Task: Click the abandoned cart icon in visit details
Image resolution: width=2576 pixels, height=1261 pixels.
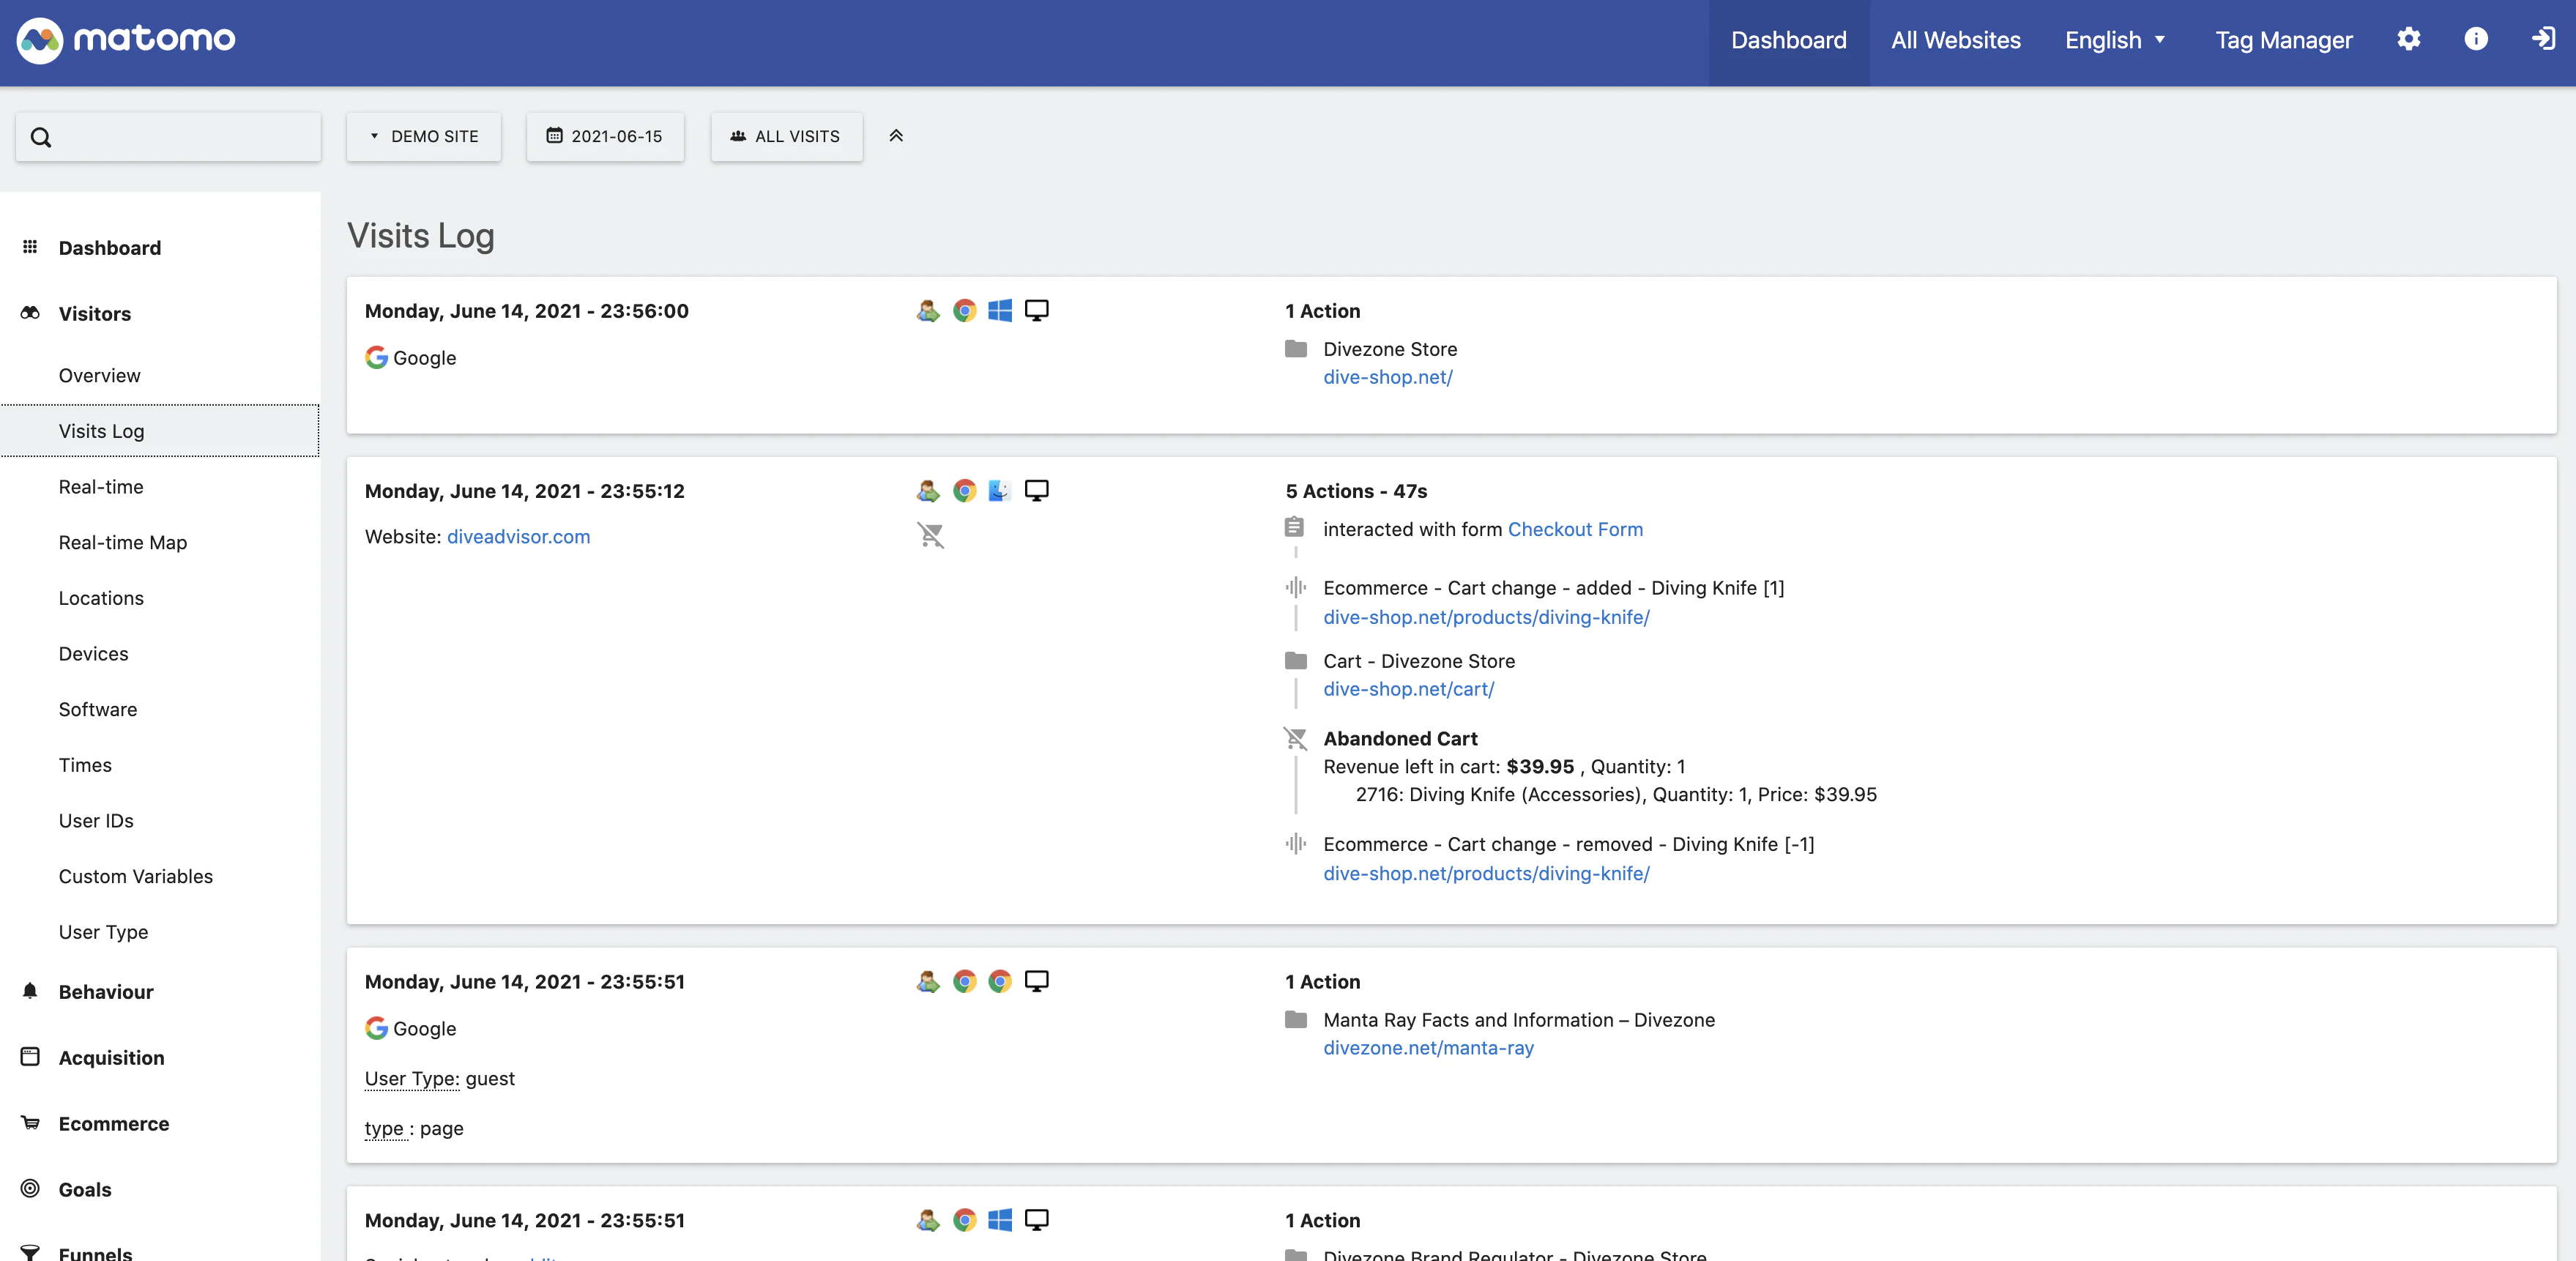Action: point(1296,739)
